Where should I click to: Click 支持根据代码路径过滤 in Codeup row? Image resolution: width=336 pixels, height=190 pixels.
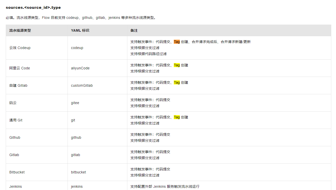click(x=148, y=54)
